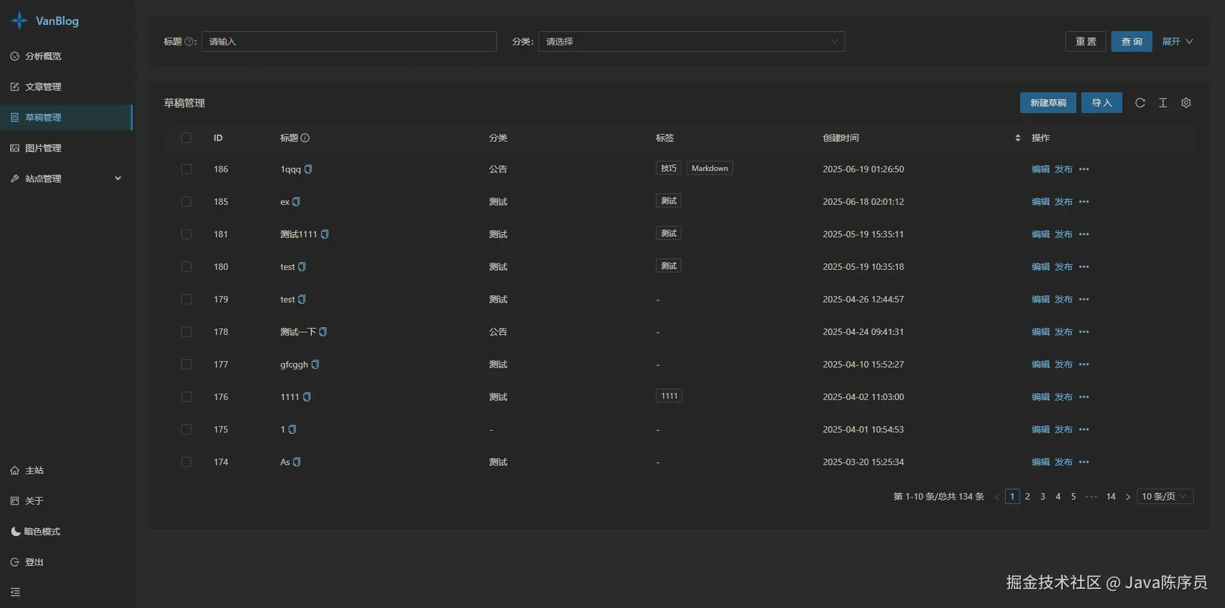
Task: Expand the 站点管理 submenu
Action: point(66,179)
